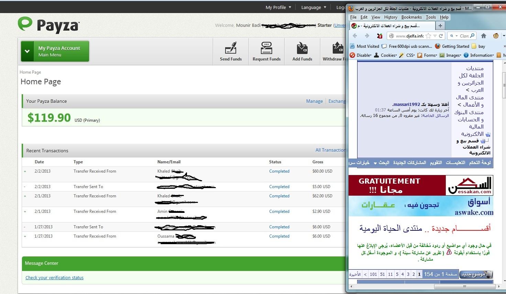Viewport: 506px width, 294px height.
Task: Click the red X extension icon in Firefox
Action: coord(379,36)
